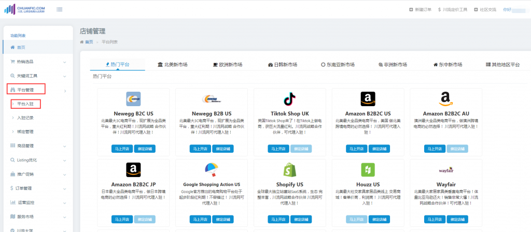Click the Amazon B2B2C US logo
Screen dimensions: 531x232
368,99
